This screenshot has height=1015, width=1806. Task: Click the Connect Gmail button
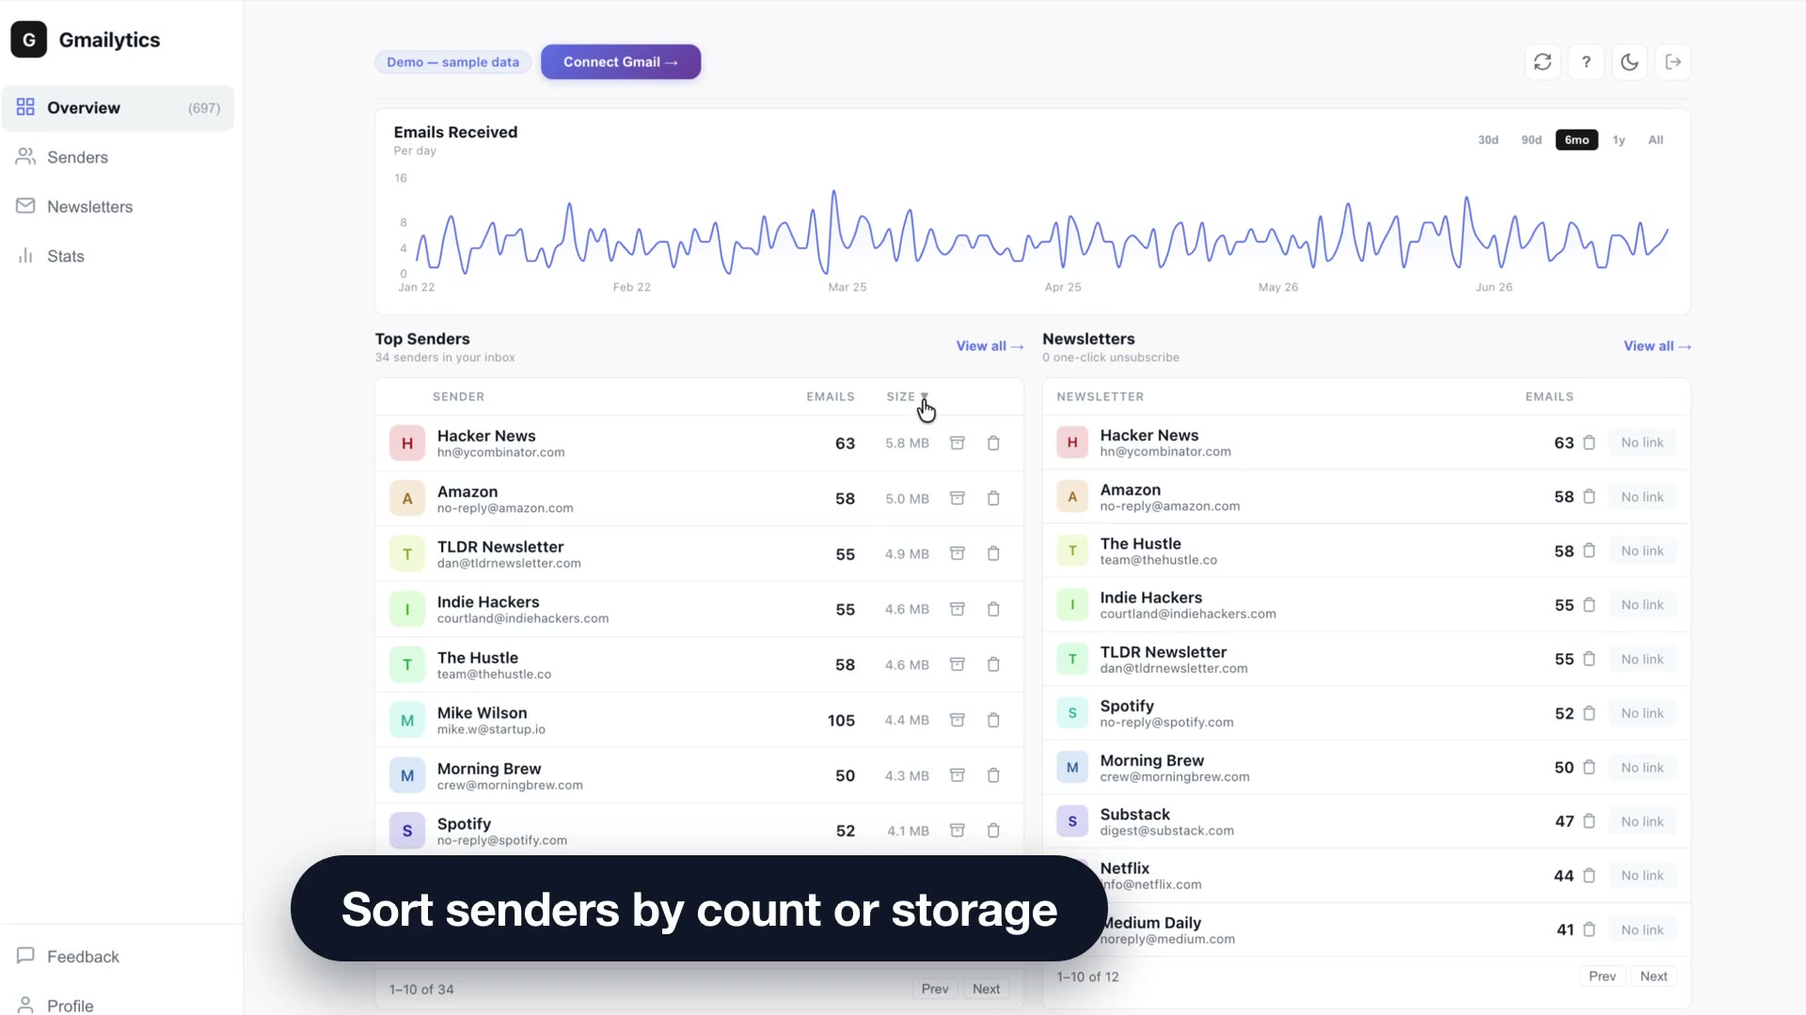pyautogui.click(x=621, y=62)
